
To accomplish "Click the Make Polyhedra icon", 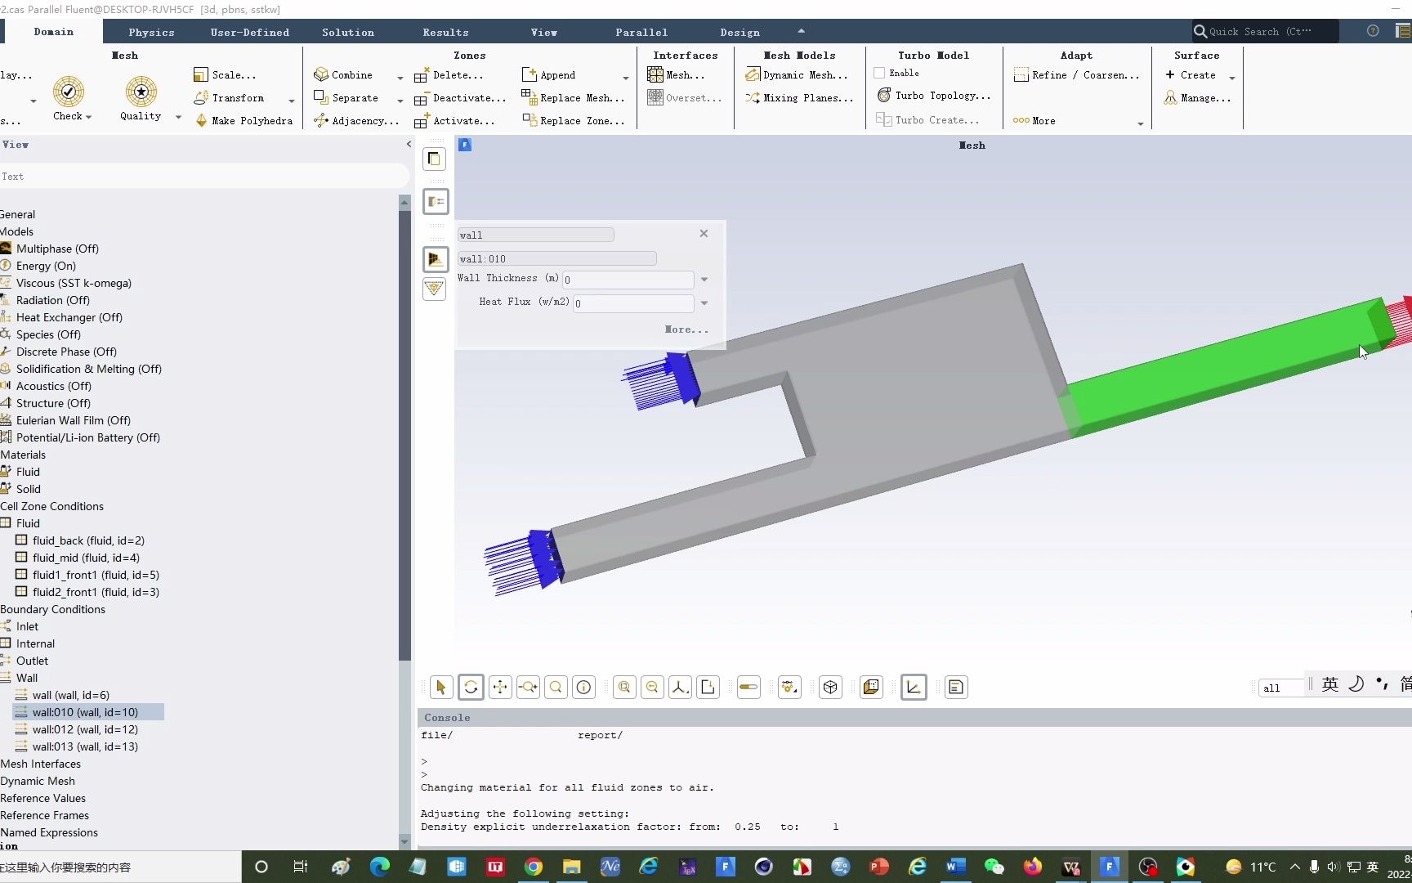I will (200, 120).
